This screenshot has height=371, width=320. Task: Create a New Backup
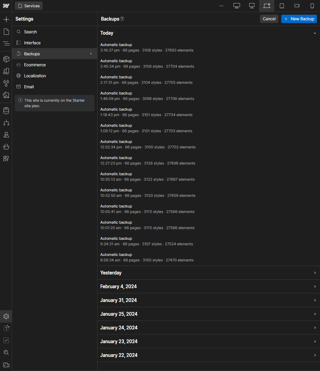299,19
